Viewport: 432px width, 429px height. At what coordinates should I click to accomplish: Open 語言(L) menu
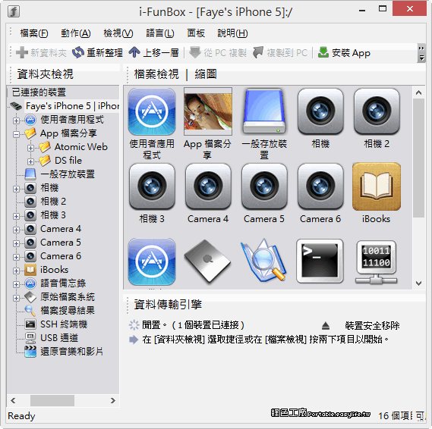(160, 33)
